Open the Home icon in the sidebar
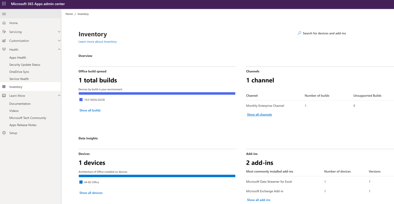The height and width of the screenshot is (204, 394). coord(4,23)
